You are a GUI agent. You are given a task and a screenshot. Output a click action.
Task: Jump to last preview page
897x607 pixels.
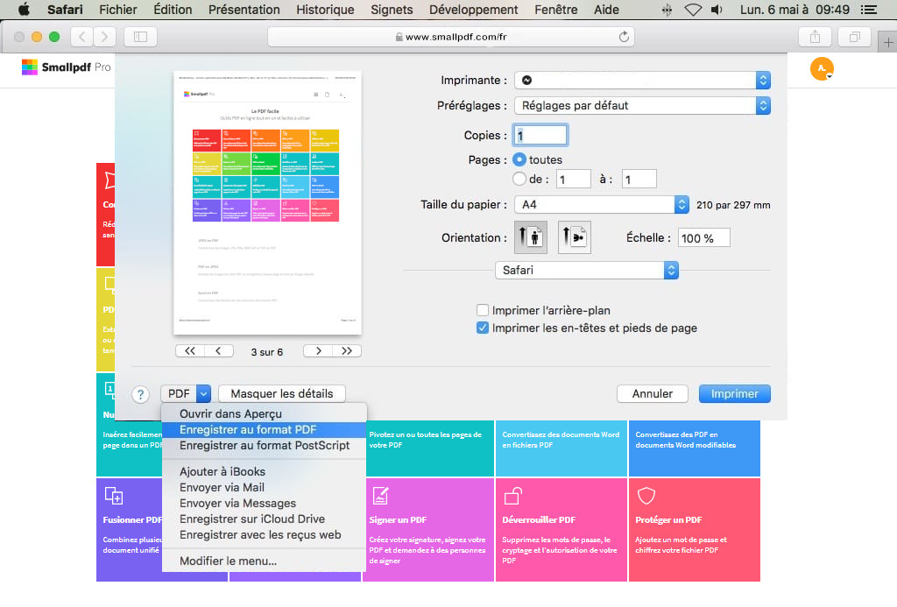click(x=347, y=350)
